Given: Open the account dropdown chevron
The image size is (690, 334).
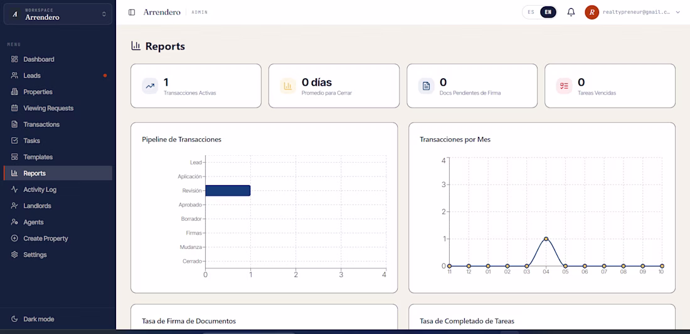Looking at the screenshot, I should 677,13.
